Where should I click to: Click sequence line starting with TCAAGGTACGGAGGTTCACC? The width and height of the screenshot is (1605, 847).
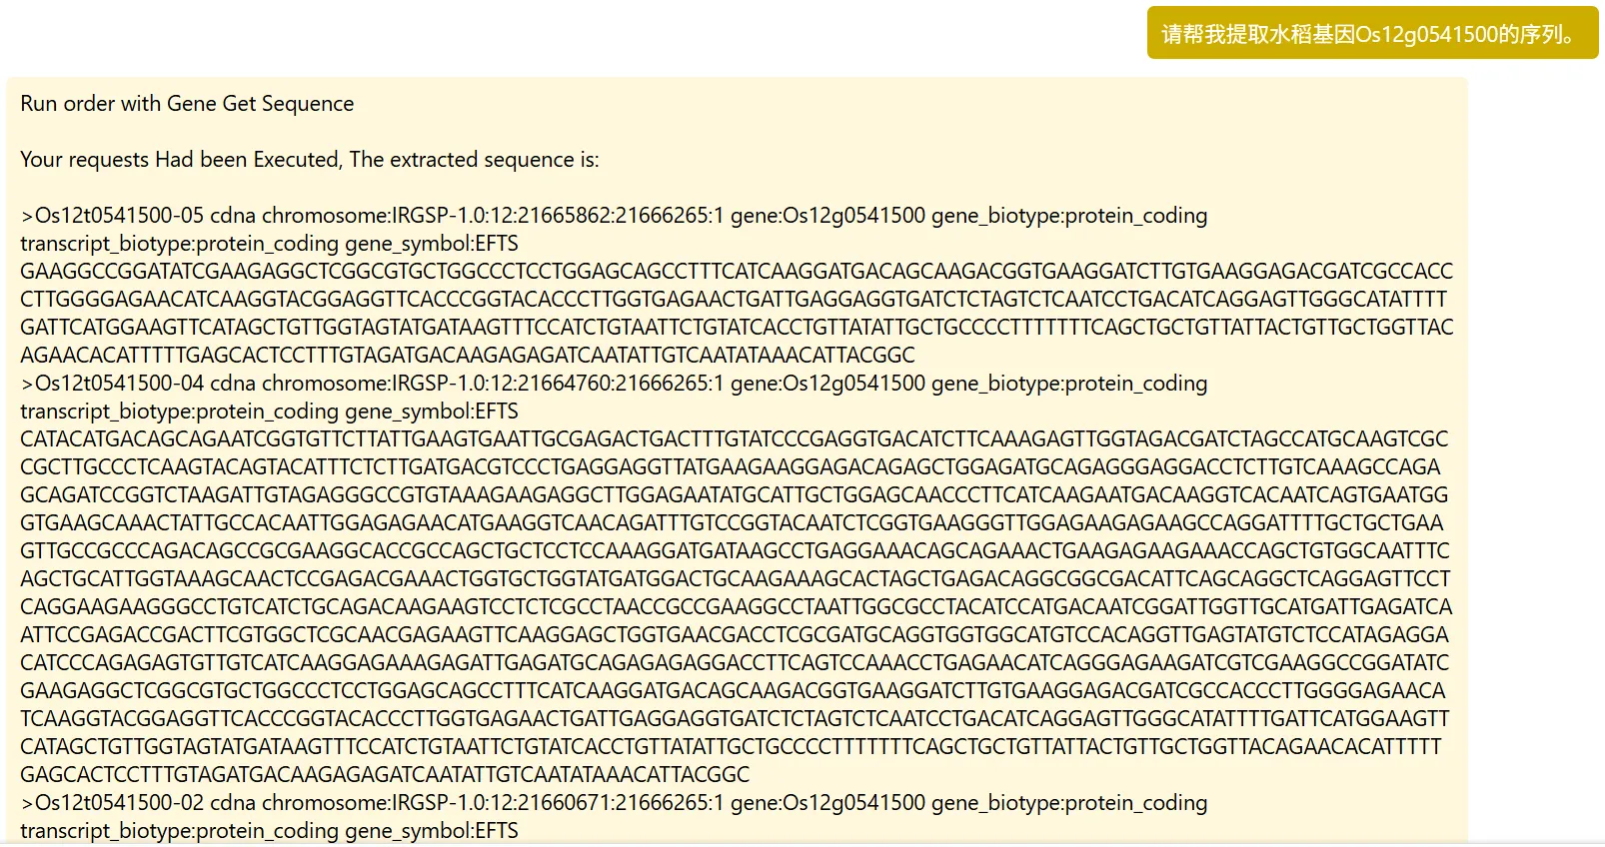coord(735,719)
